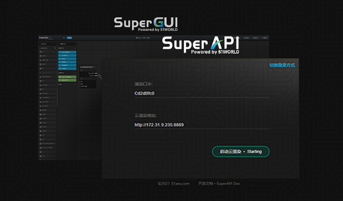The width and height of the screenshot is (343, 201).
Task: Click the 切换登录方式 link
Action: (282, 65)
